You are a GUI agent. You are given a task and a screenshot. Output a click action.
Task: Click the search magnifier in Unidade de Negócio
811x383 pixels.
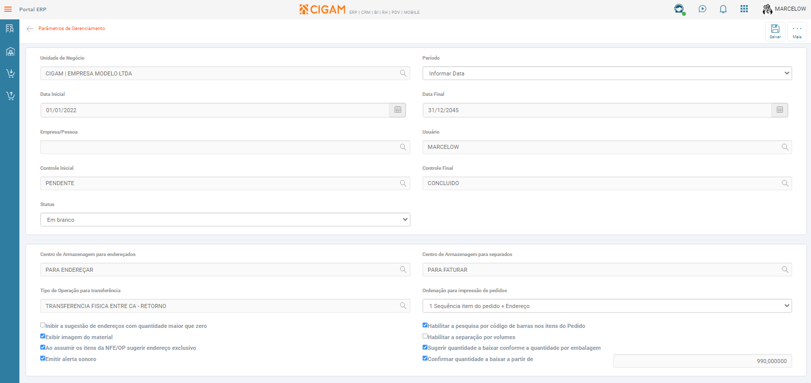[x=403, y=73]
